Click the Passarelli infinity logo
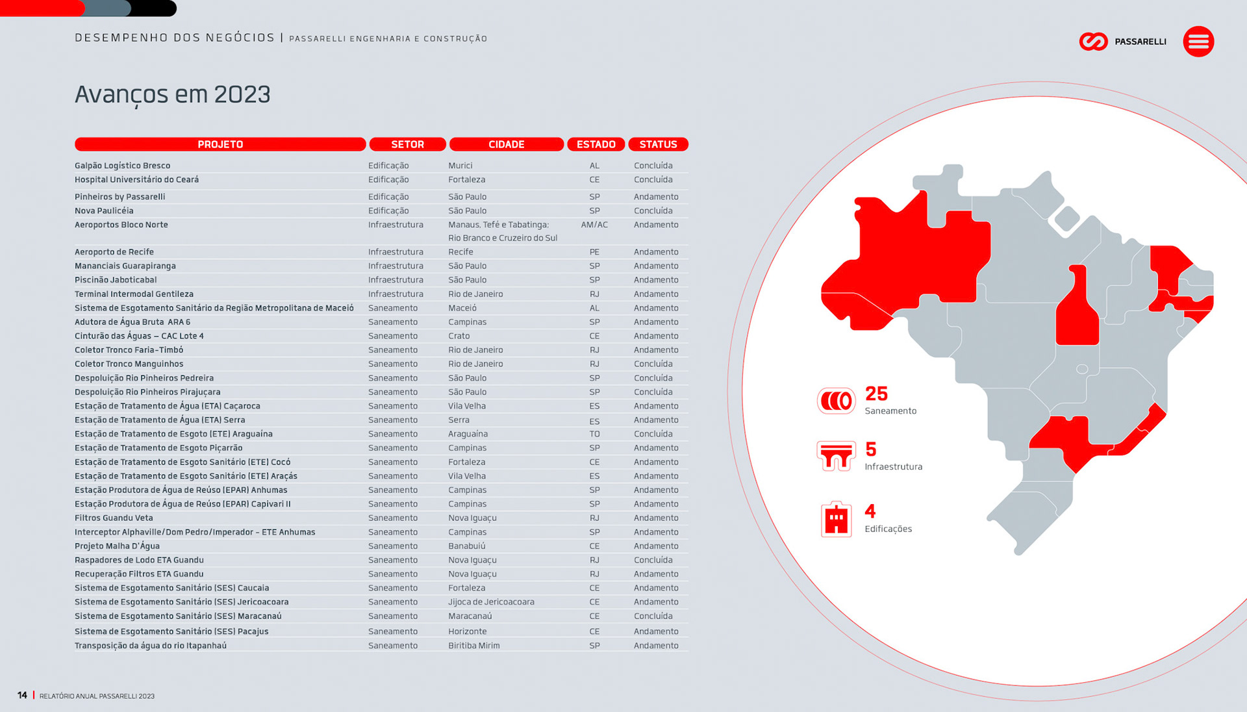The height and width of the screenshot is (712, 1247). (1093, 42)
